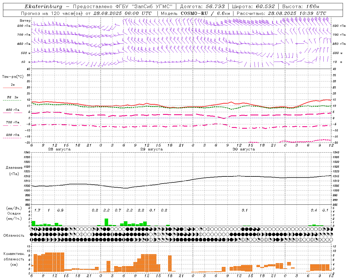The image size is (347, 278).
Task: Click the "0.4" precipitation value
Action: pos(314,210)
